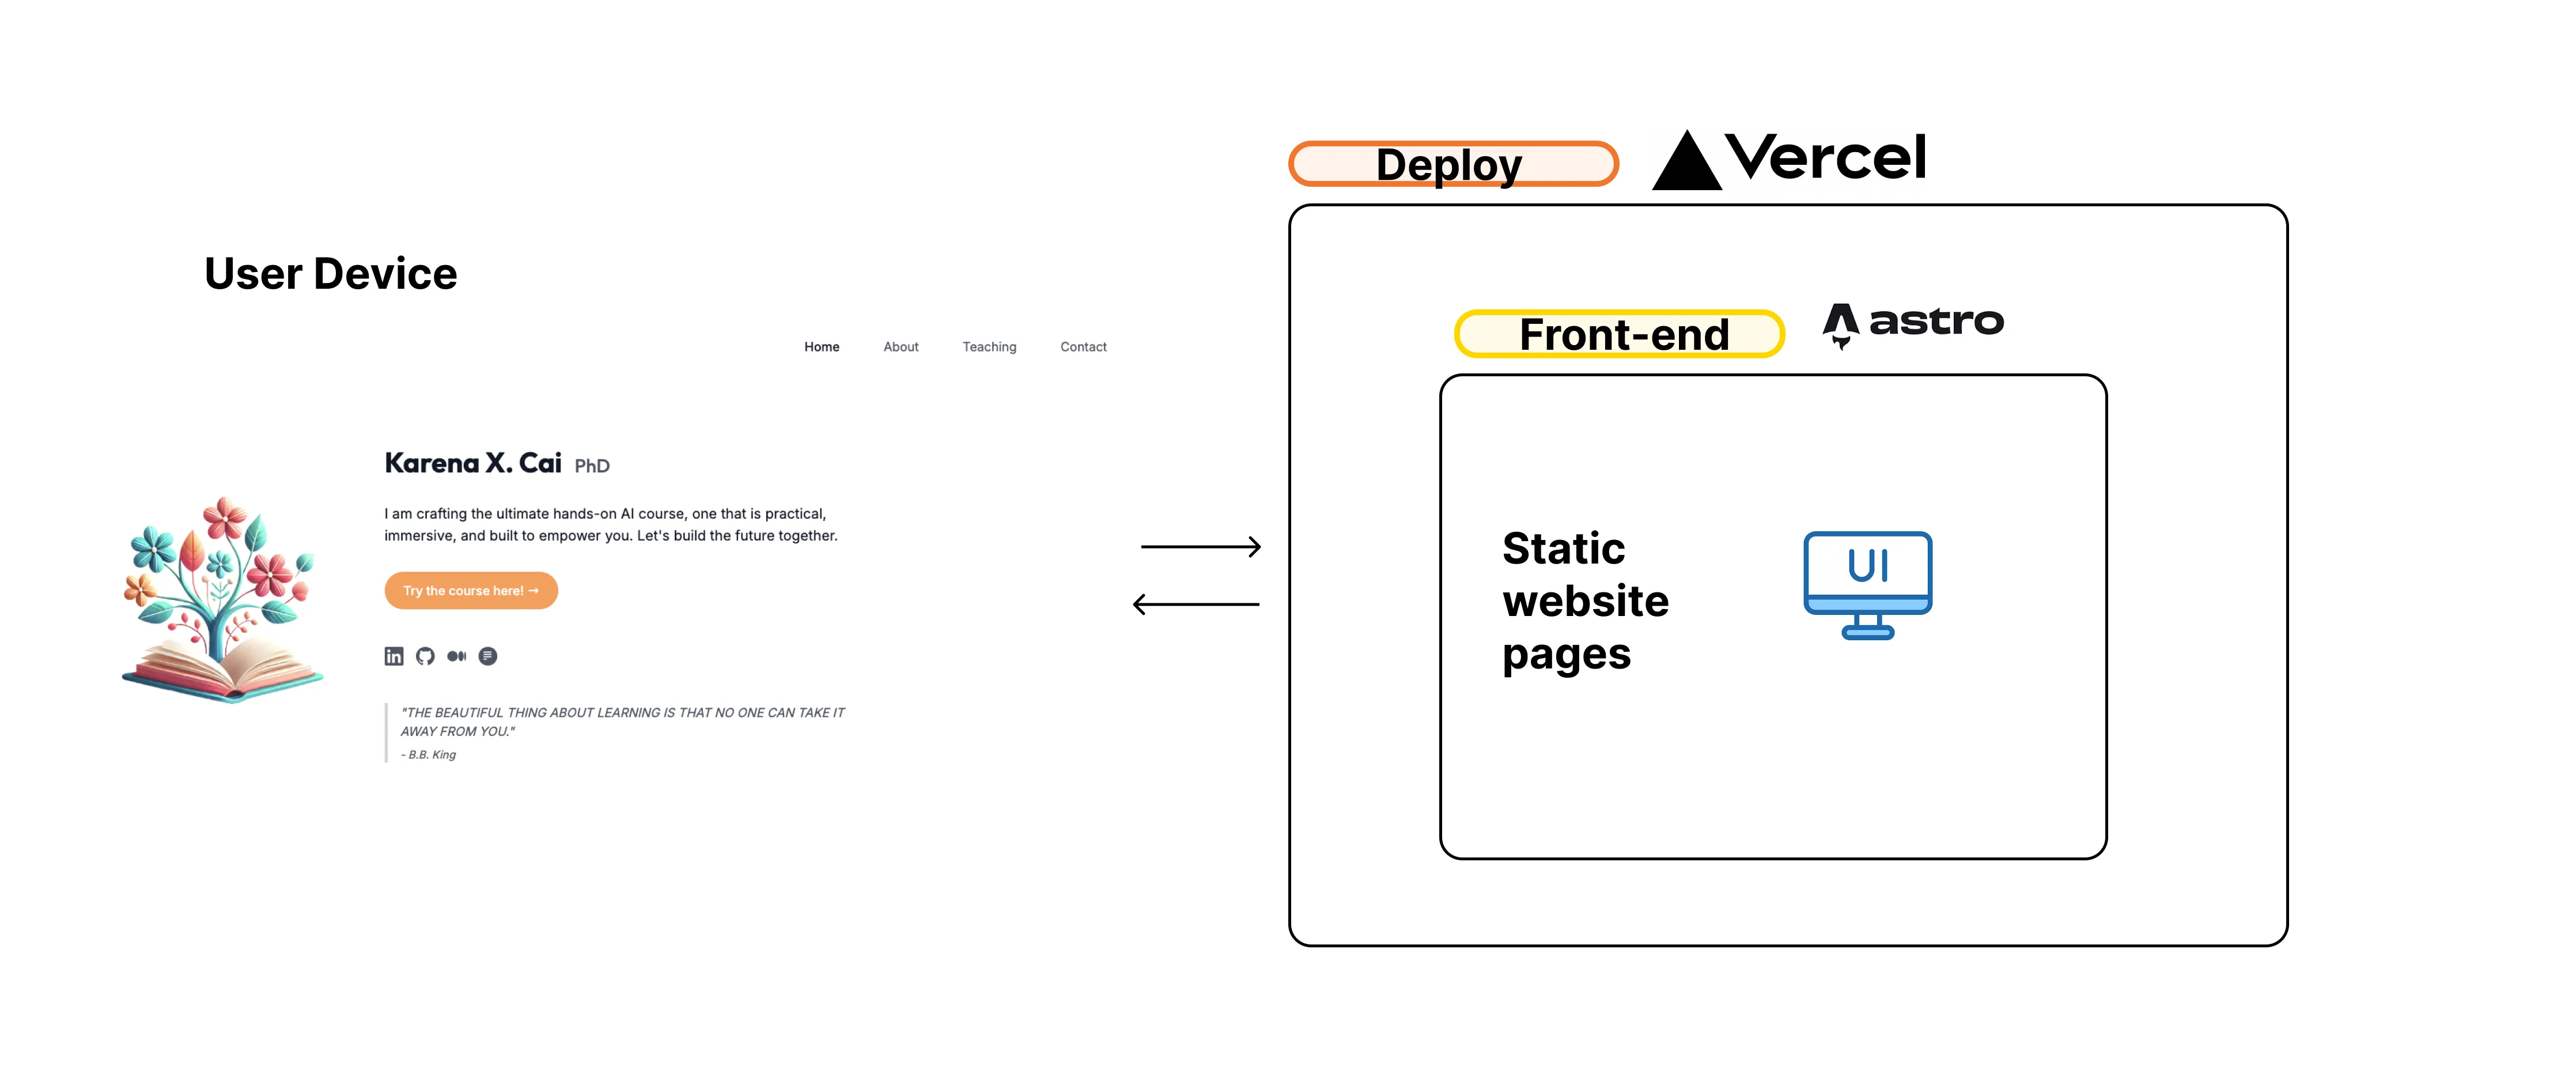Click the fourth social media icon on profile
This screenshot has width=2576, height=1077.
pyautogui.click(x=488, y=656)
